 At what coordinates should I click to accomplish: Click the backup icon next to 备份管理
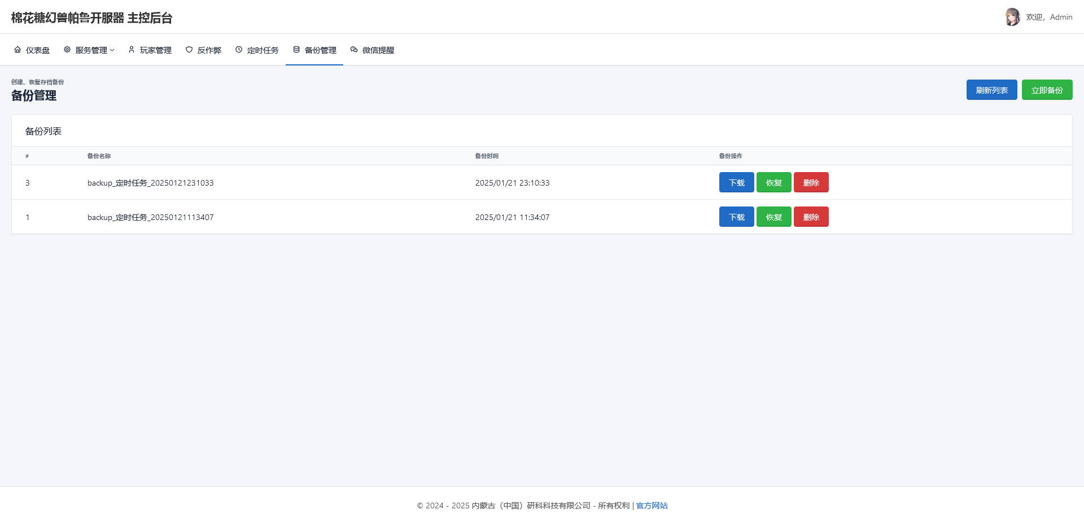coord(296,50)
